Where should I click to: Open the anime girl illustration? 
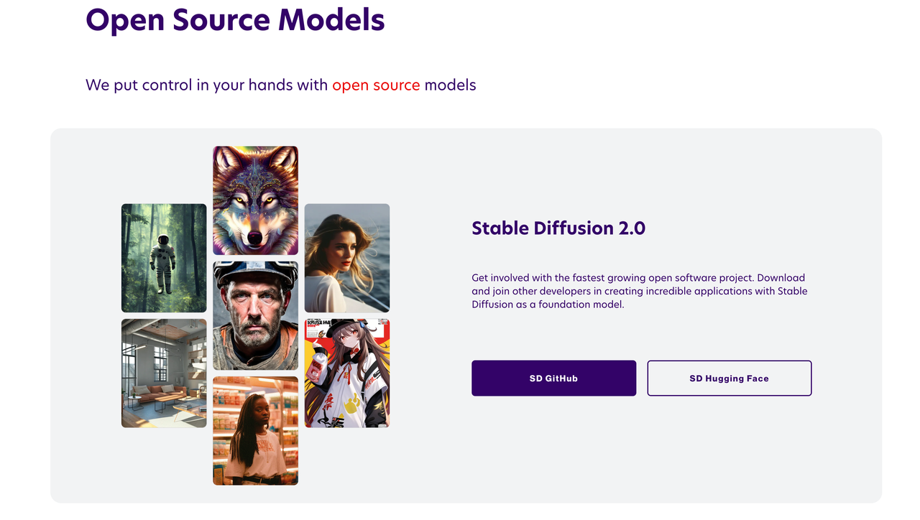pos(347,373)
